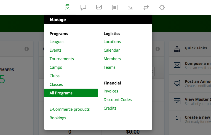
Task: Open the document list icon in top nav
Action: 115,7
